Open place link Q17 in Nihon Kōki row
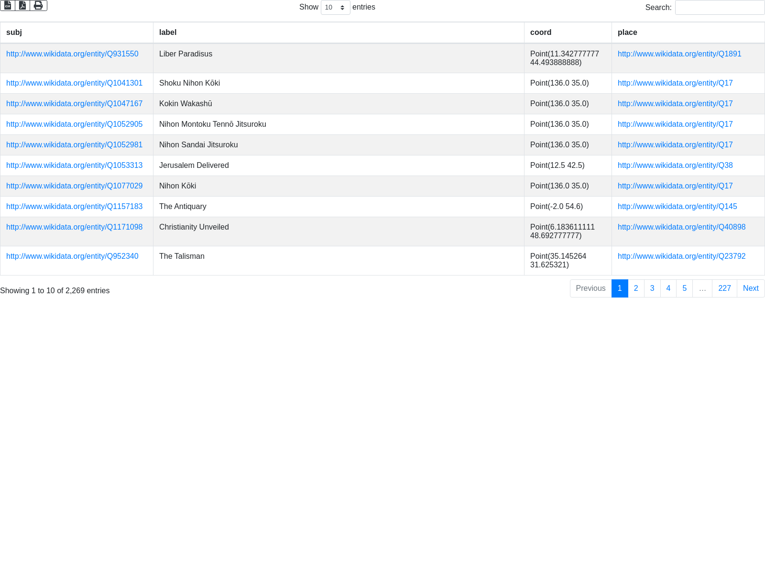Image resolution: width=765 pixels, height=574 pixels. (675, 186)
